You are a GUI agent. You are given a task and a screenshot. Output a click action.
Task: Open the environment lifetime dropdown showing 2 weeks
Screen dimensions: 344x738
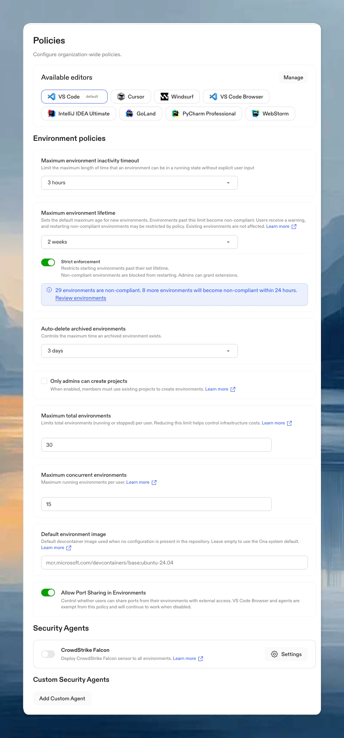[140, 242]
